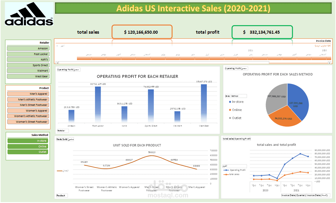Select Foot Locker in Retailer slicer

pos(28,54)
